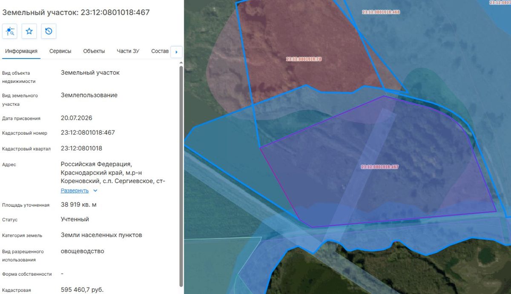Click the Вид объекта недвижимости label
This screenshot has width=511, height=294.
(19, 77)
